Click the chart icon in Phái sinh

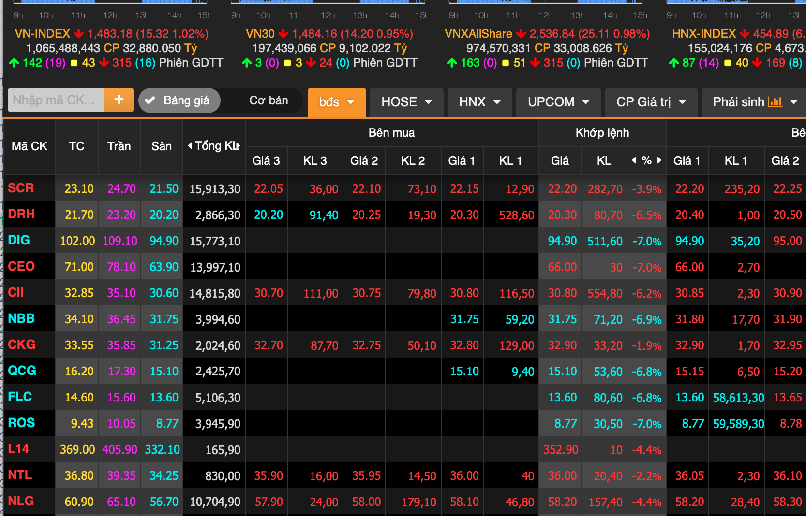pyautogui.click(x=775, y=102)
